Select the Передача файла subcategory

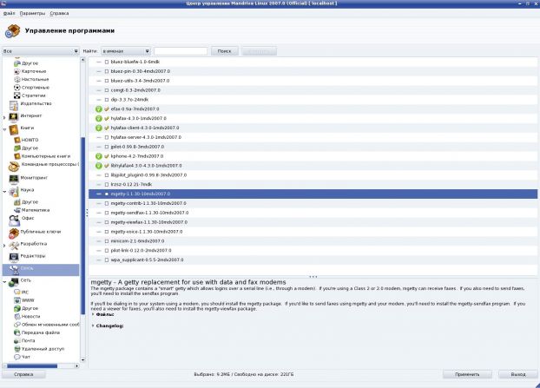(41, 332)
